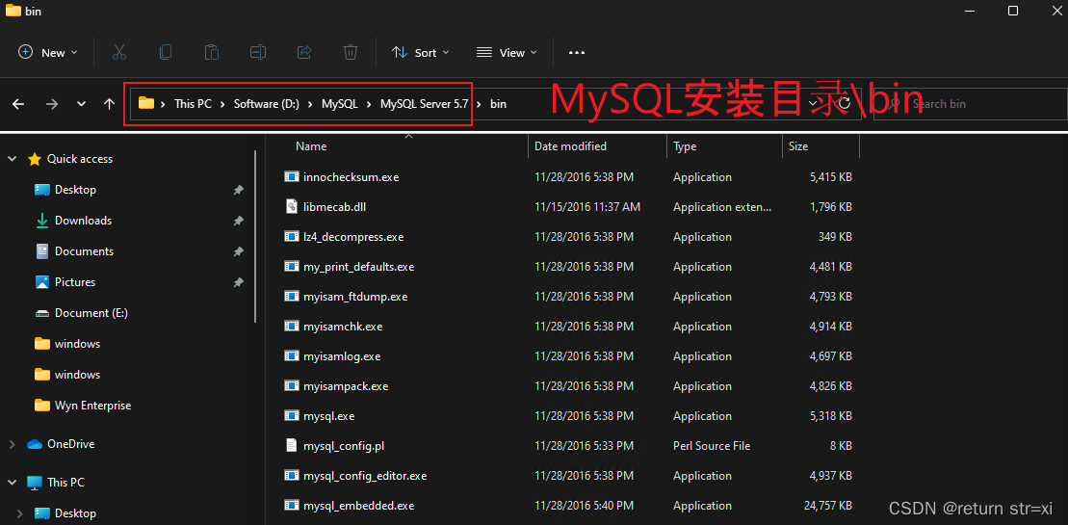Go up one folder level

109,104
